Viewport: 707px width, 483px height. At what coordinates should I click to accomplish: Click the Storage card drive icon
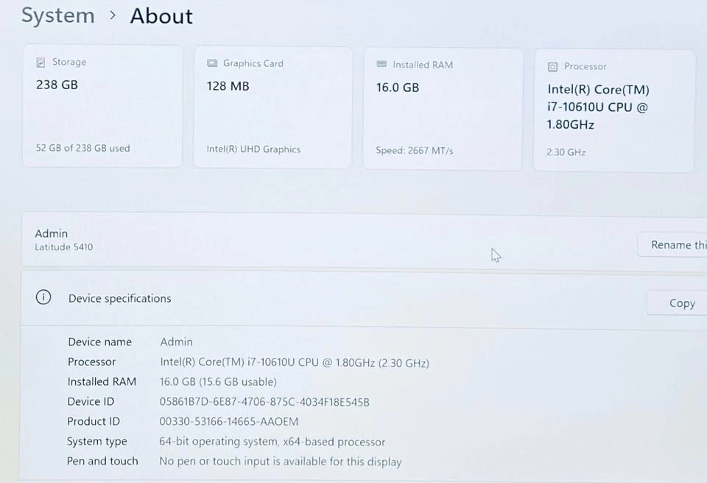click(x=41, y=63)
